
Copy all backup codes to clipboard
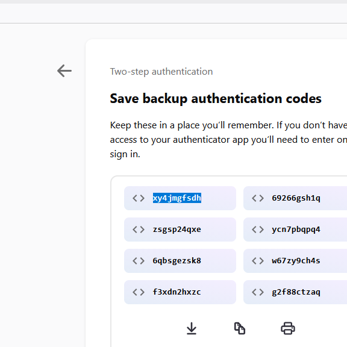(240, 328)
